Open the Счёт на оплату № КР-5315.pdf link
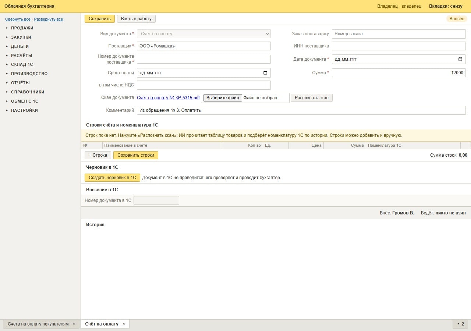The width and height of the screenshot is (471, 331). (x=168, y=98)
